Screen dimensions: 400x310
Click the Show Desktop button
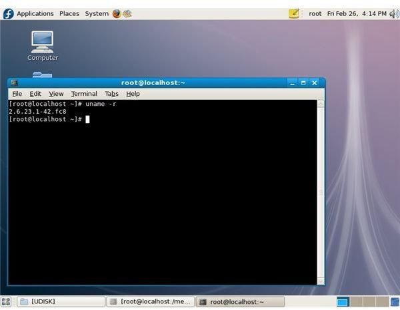coord(6,302)
